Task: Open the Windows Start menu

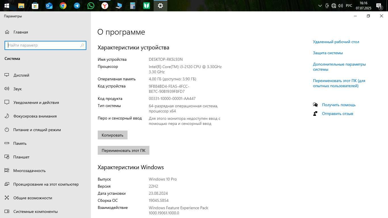Action: [7, 6]
